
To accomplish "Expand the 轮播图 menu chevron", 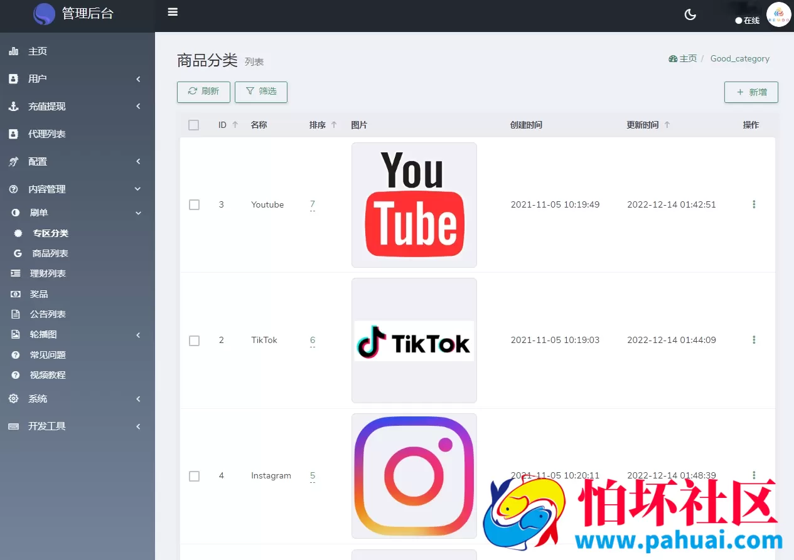I will coord(138,335).
